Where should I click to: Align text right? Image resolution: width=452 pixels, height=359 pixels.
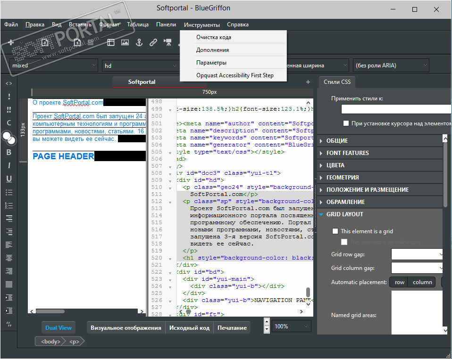pos(9,271)
